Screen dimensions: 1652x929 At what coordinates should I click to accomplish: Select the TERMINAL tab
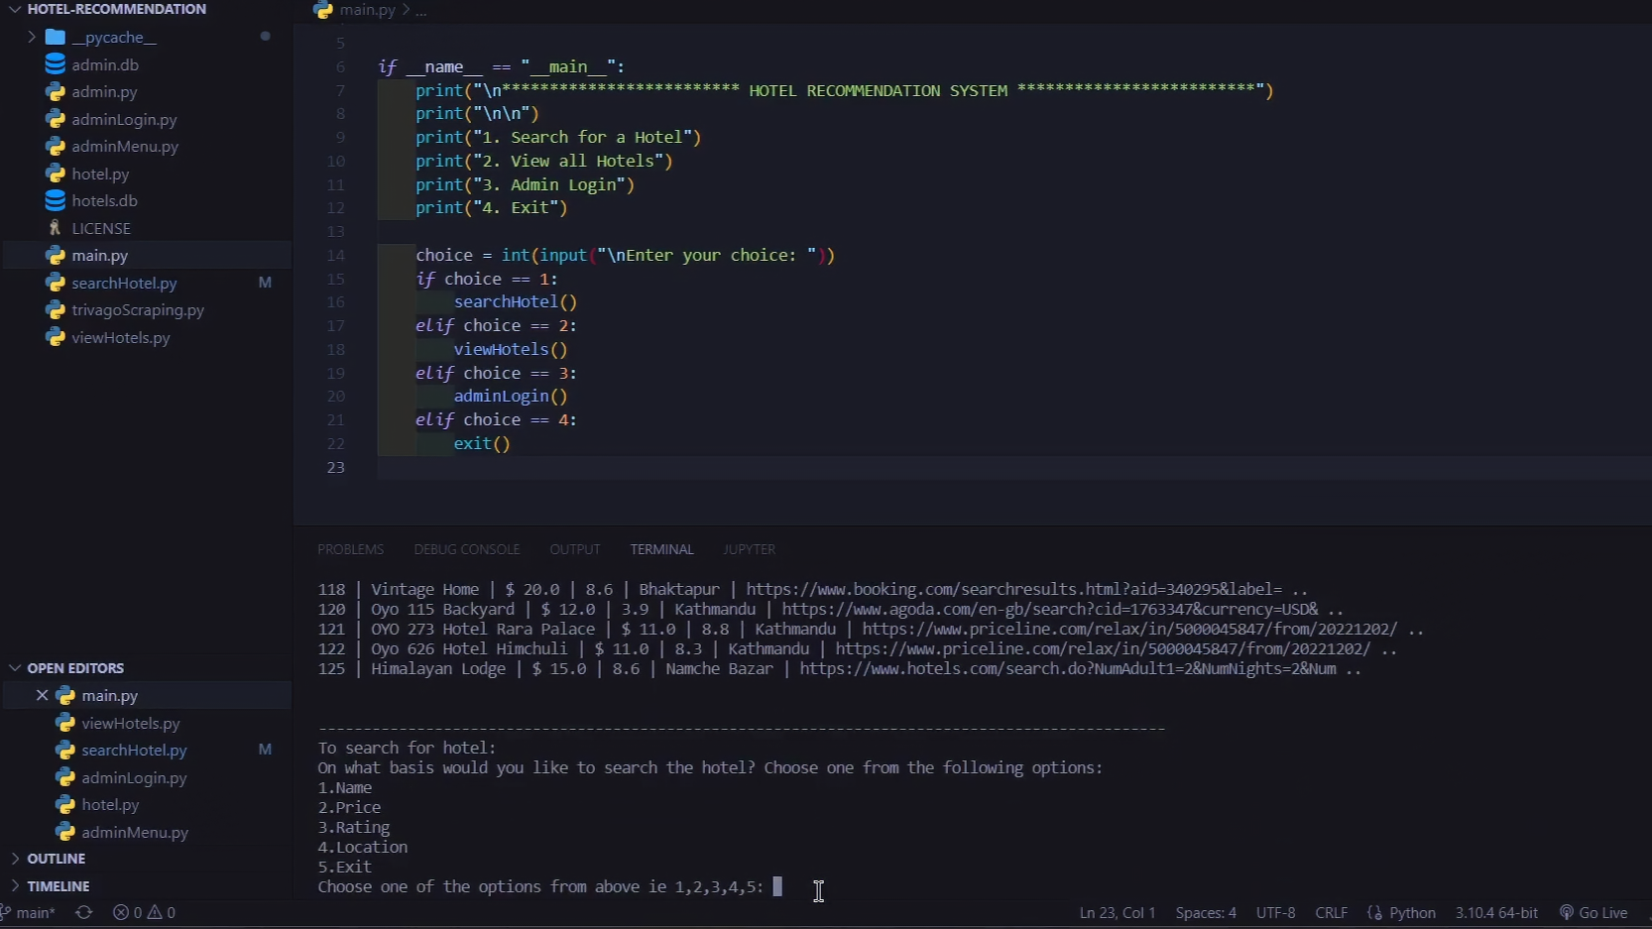tap(661, 549)
